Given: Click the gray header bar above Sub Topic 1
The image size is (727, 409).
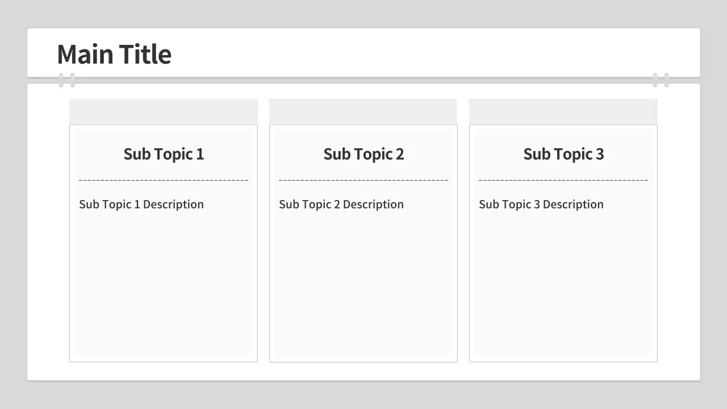Looking at the screenshot, I should pyautogui.click(x=164, y=111).
